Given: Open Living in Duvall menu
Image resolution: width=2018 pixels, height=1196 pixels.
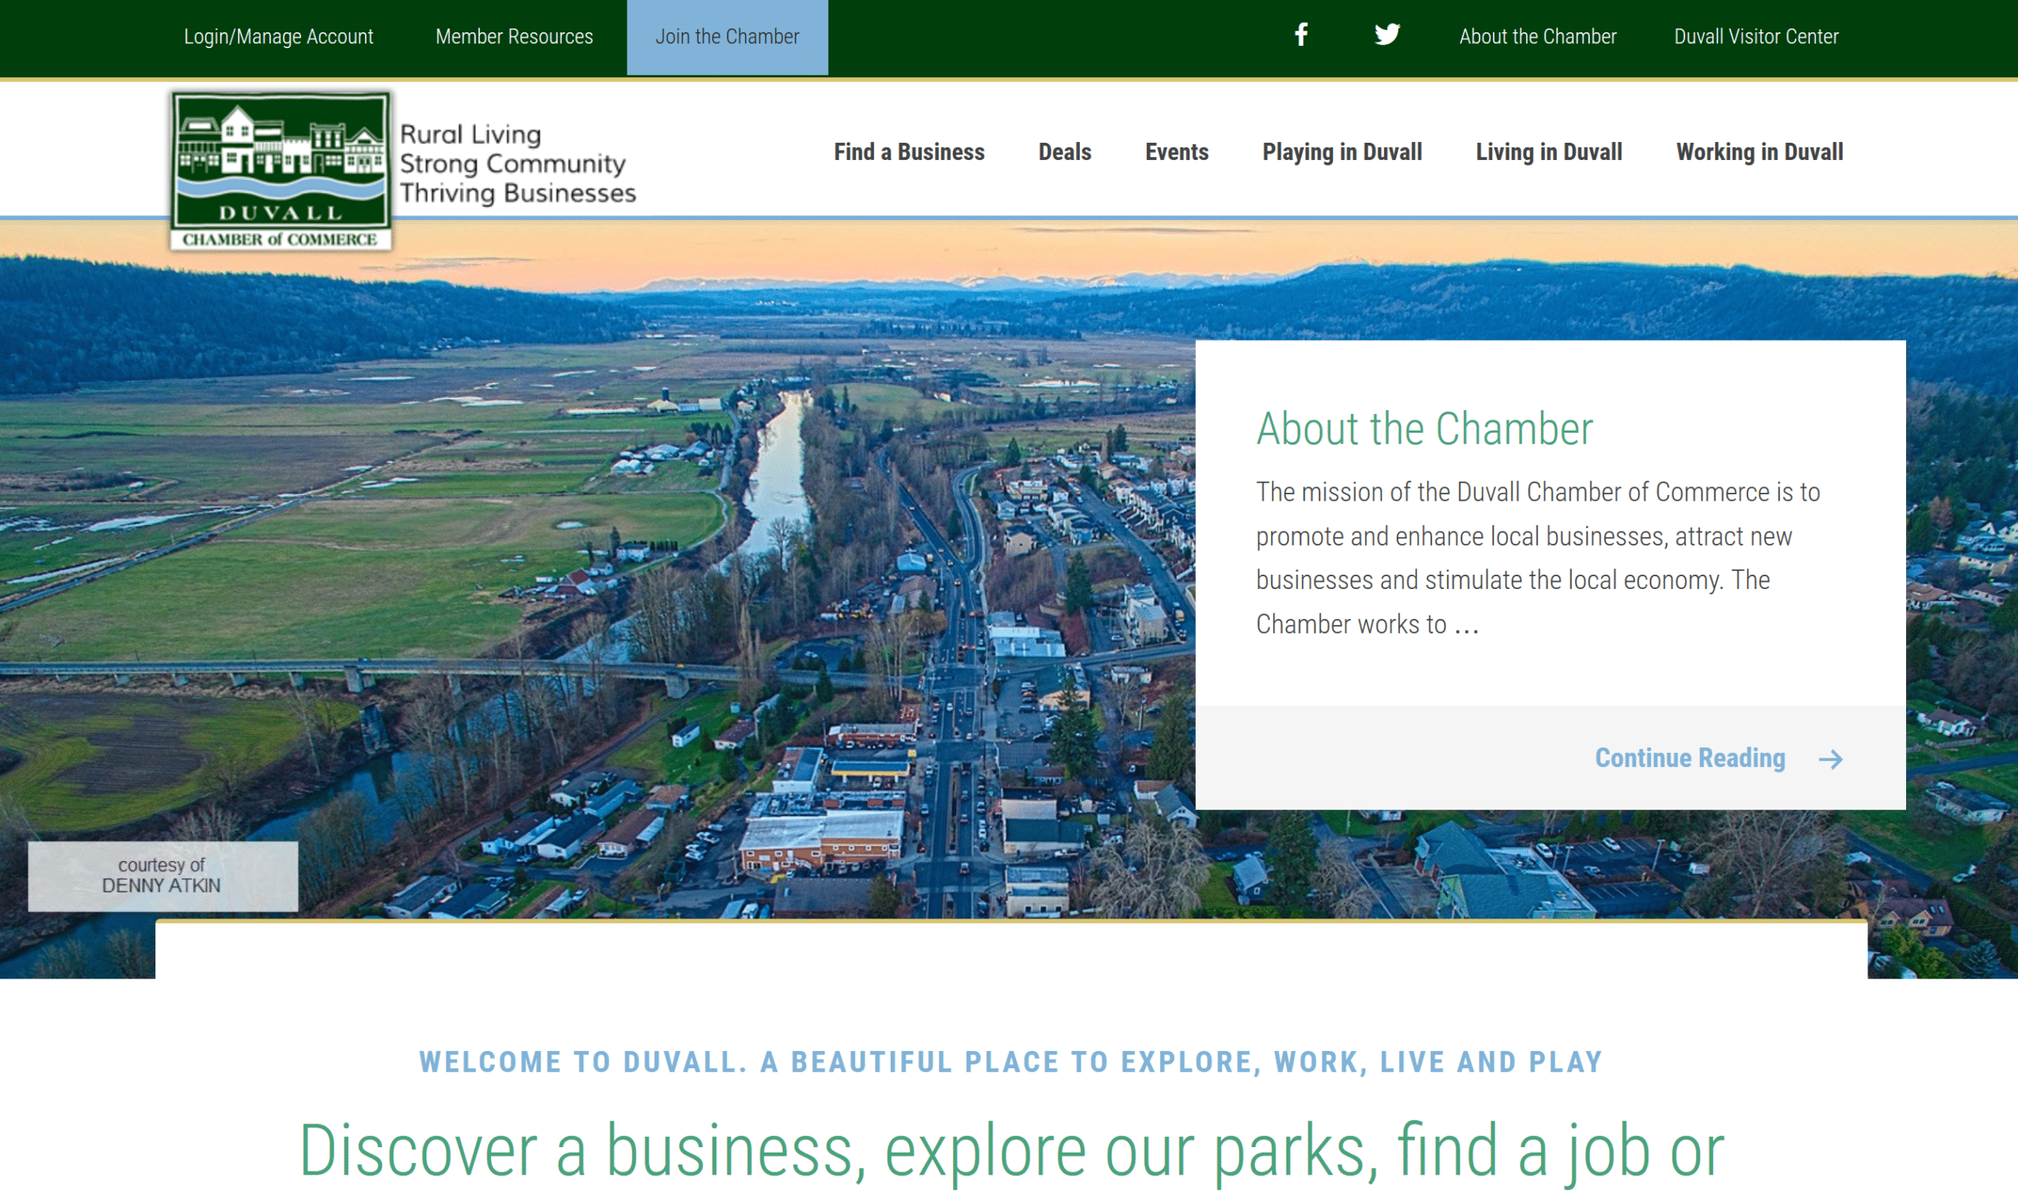Looking at the screenshot, I should tap(1548, 152).
